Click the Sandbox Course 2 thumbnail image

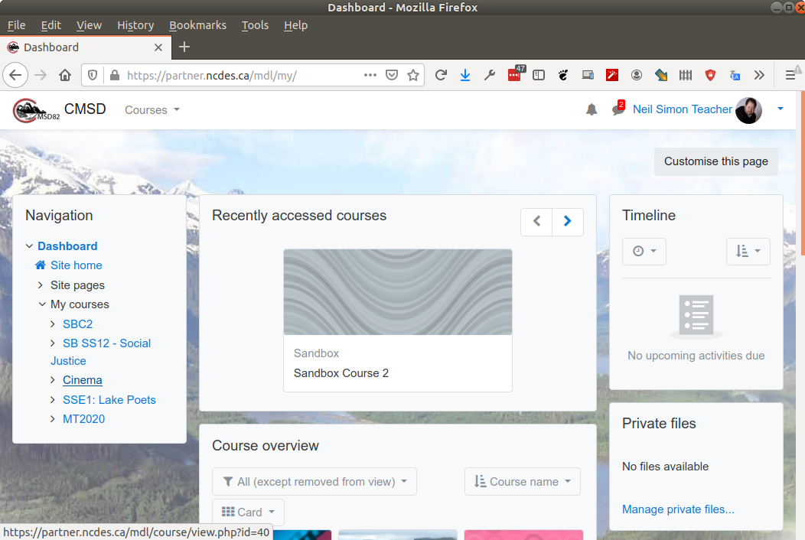(397, 291)
